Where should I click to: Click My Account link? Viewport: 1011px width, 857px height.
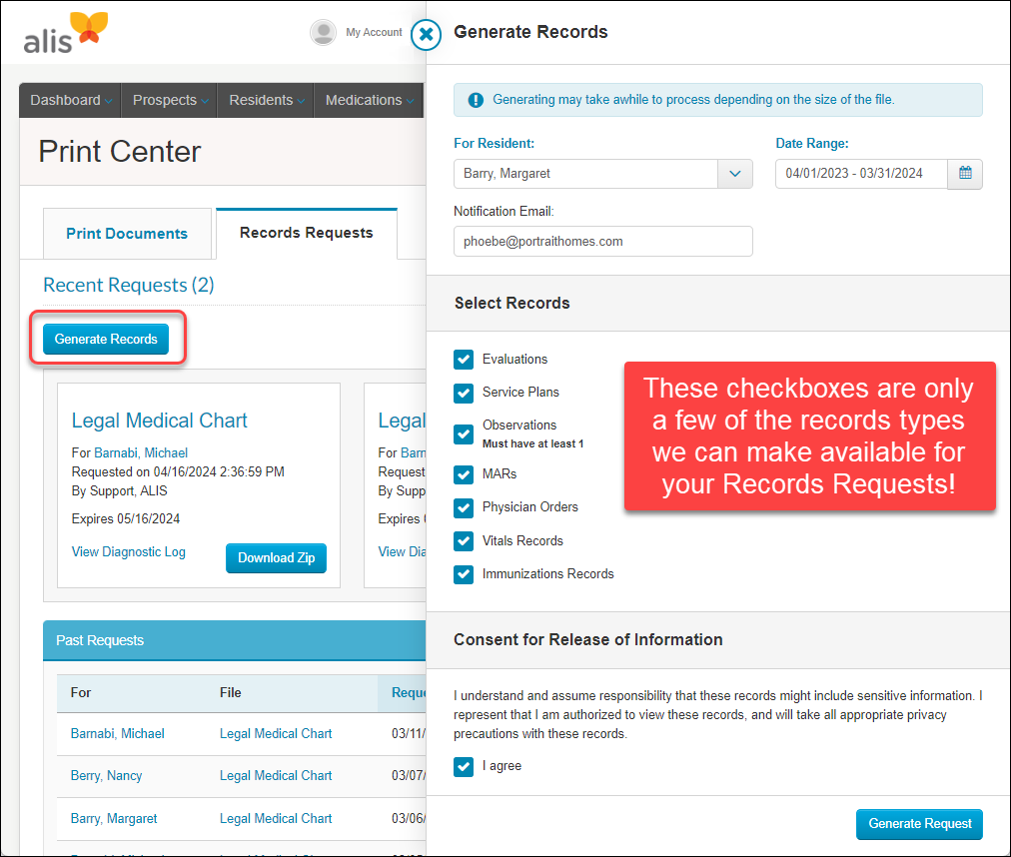point(374,32)
